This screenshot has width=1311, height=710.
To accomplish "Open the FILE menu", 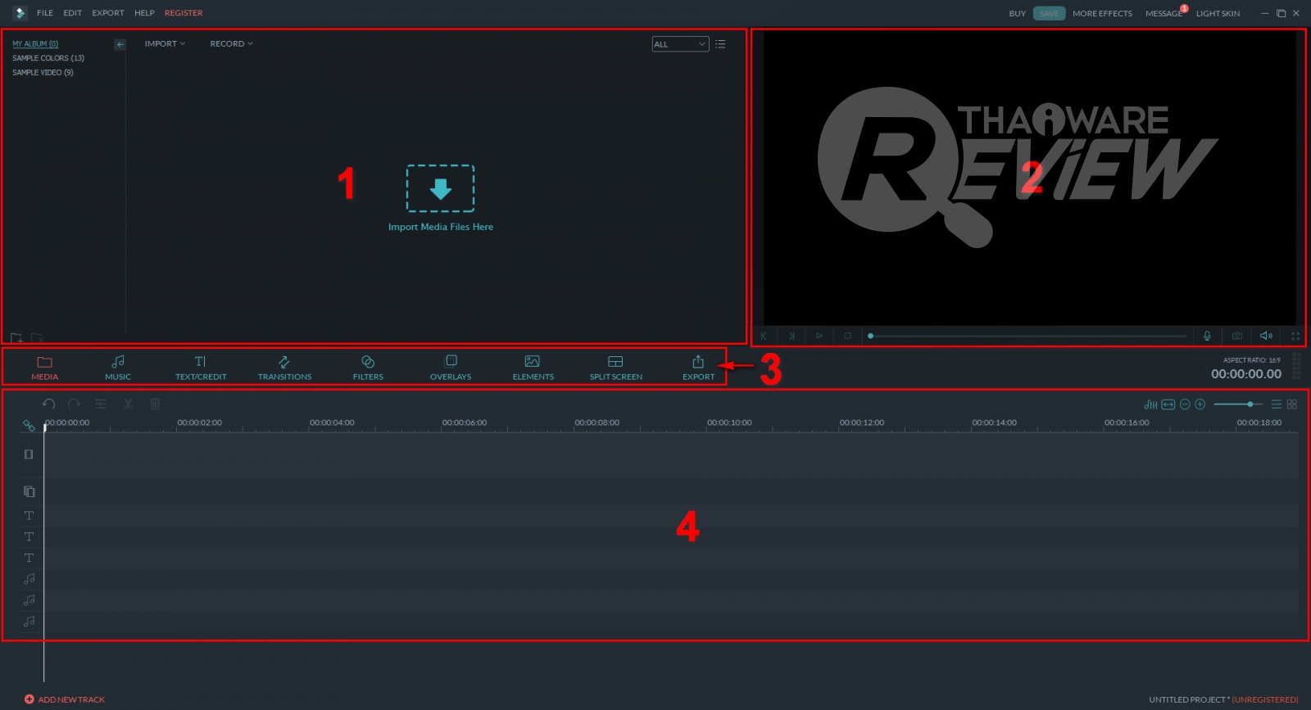I will pos(45,13).
